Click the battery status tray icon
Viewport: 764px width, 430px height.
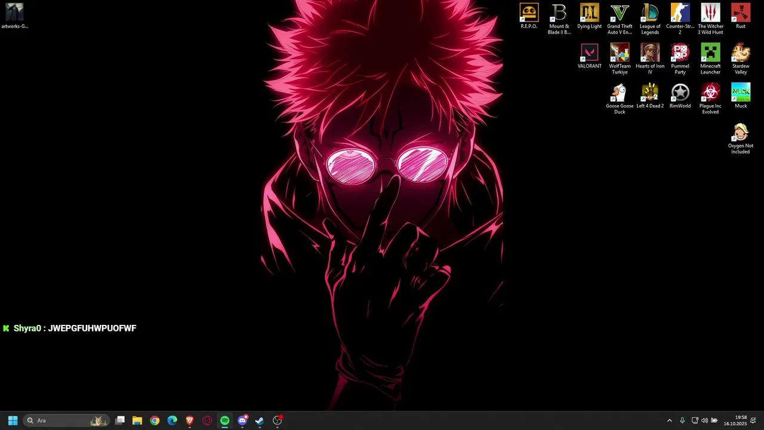click(714, 420)
